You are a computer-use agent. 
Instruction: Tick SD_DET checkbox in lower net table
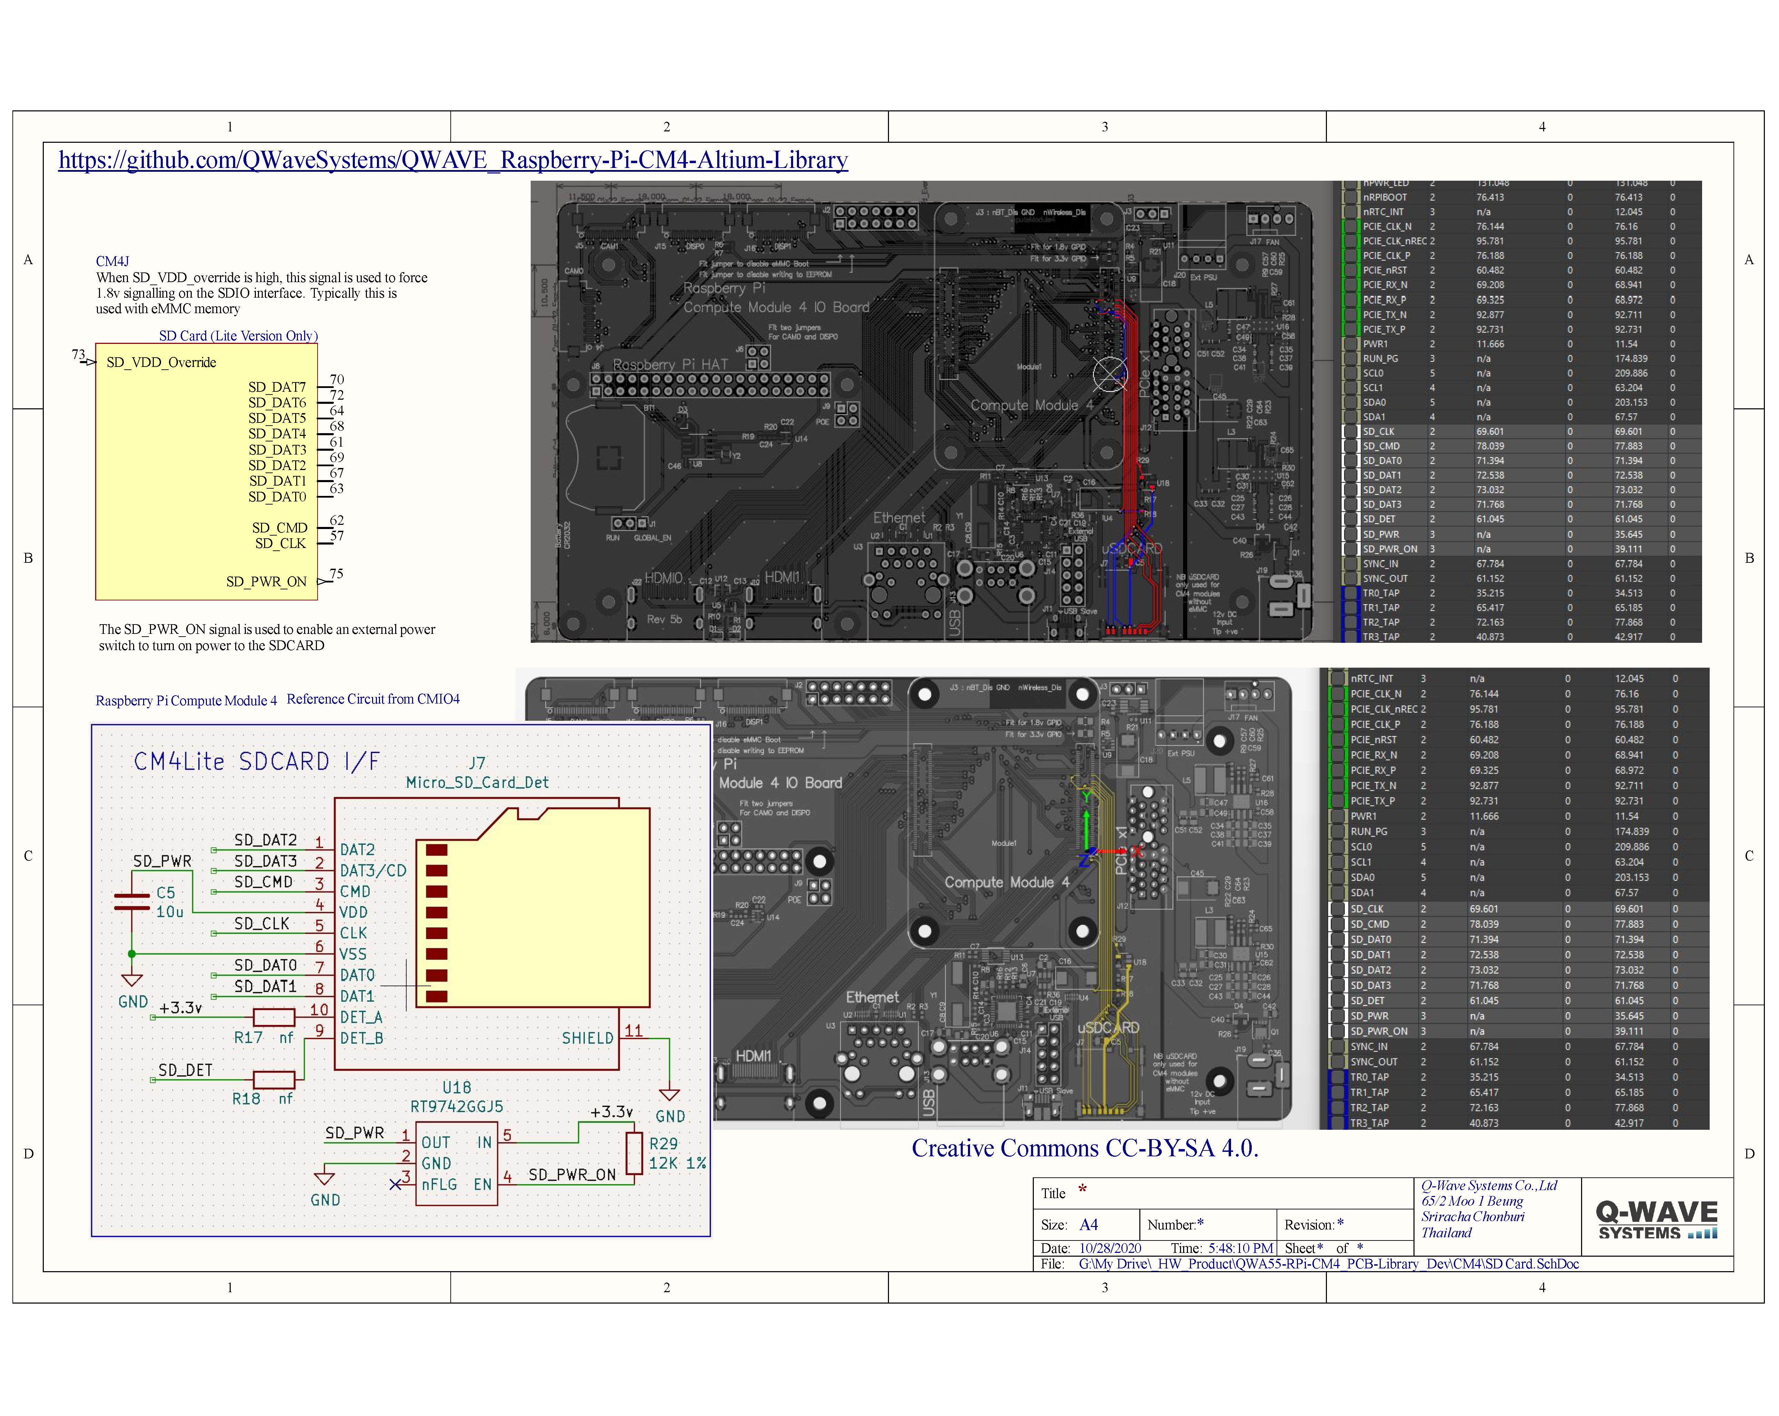pos(1338,1001)
